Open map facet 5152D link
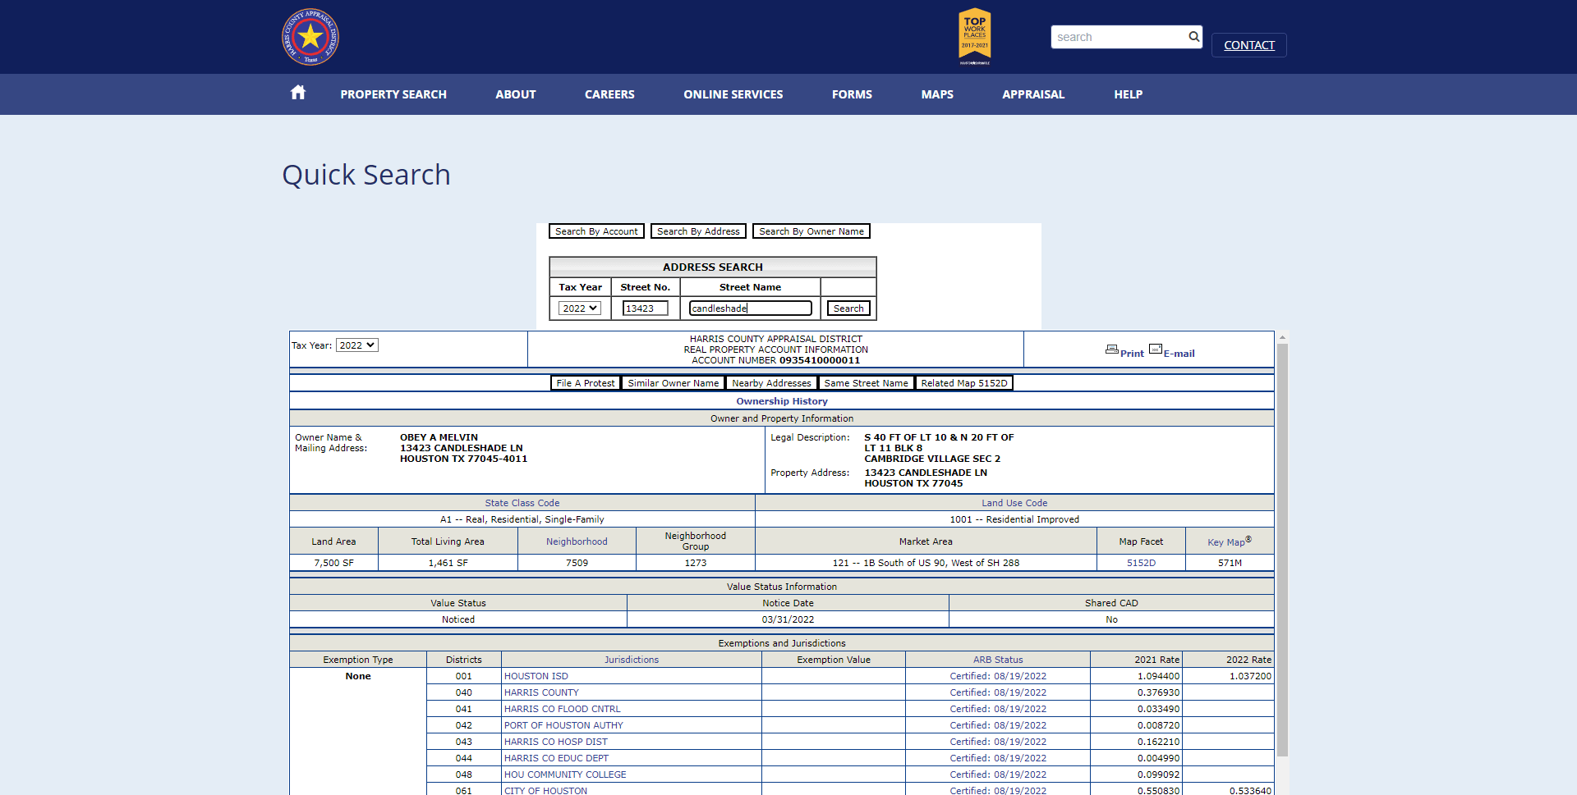Viewport: 1577px width, 795px height. [1141, 563]
